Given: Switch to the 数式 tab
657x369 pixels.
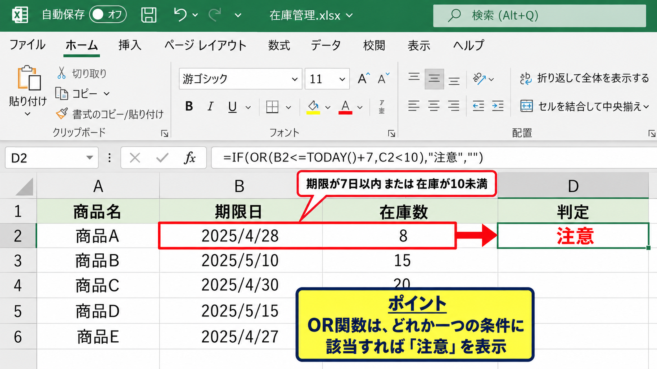Looking at the screenshot, I should click(x=279, y=45).
